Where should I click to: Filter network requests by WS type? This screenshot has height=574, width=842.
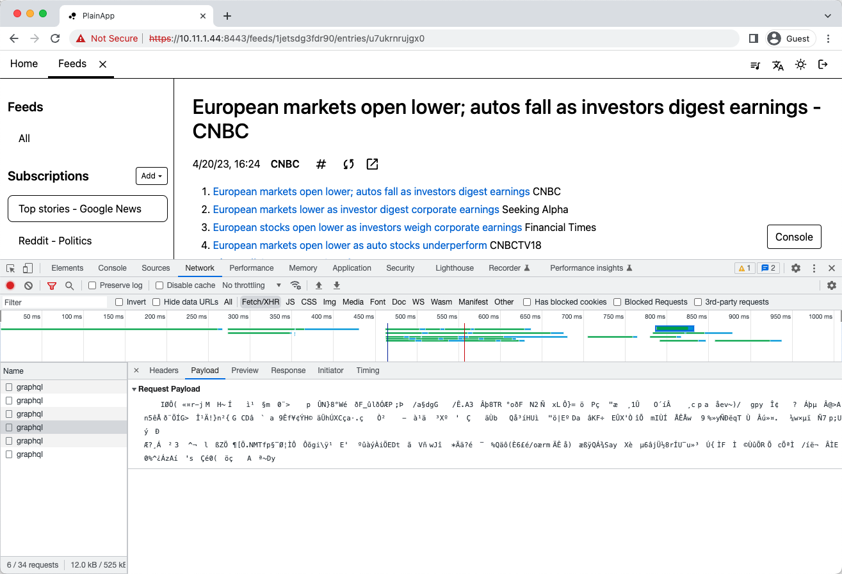coord(418,302)
